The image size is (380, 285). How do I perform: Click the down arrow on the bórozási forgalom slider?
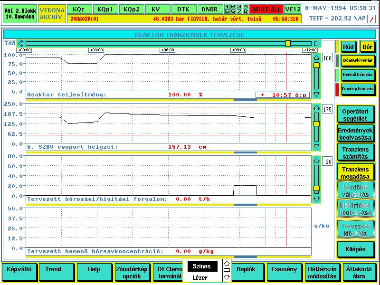pos(316,199)
